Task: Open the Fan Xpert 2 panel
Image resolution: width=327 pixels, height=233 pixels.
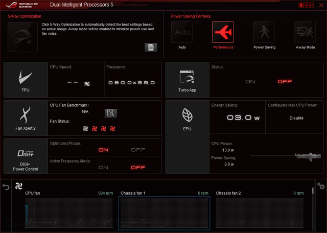Action: [x=26, y=118]
